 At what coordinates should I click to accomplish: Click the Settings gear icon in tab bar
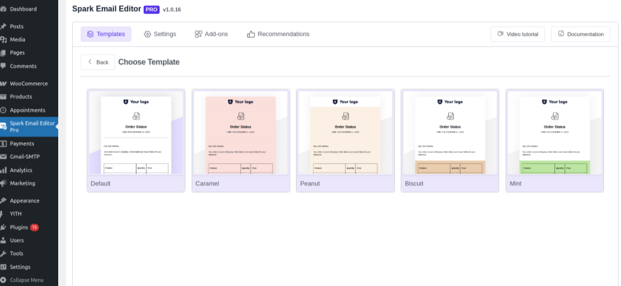pyautogui.click(x=147, y=34)
